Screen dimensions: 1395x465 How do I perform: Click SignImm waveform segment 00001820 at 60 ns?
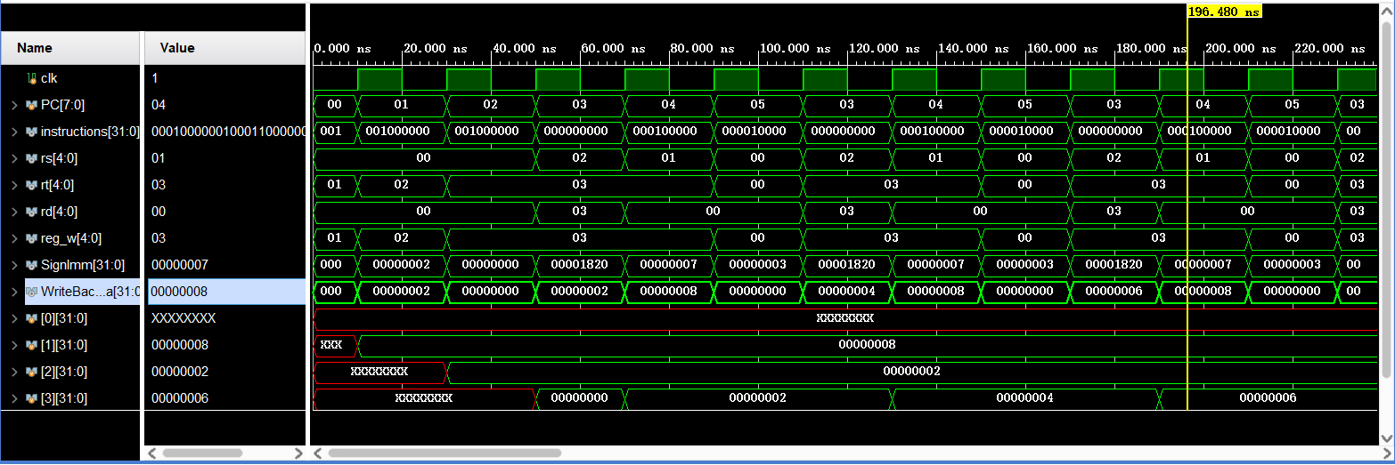(x=579, y=265)
